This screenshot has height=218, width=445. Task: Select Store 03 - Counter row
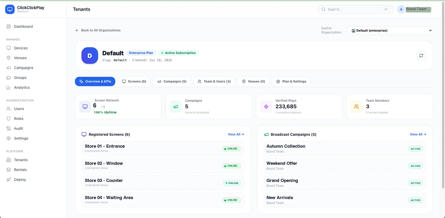(163, 183)
